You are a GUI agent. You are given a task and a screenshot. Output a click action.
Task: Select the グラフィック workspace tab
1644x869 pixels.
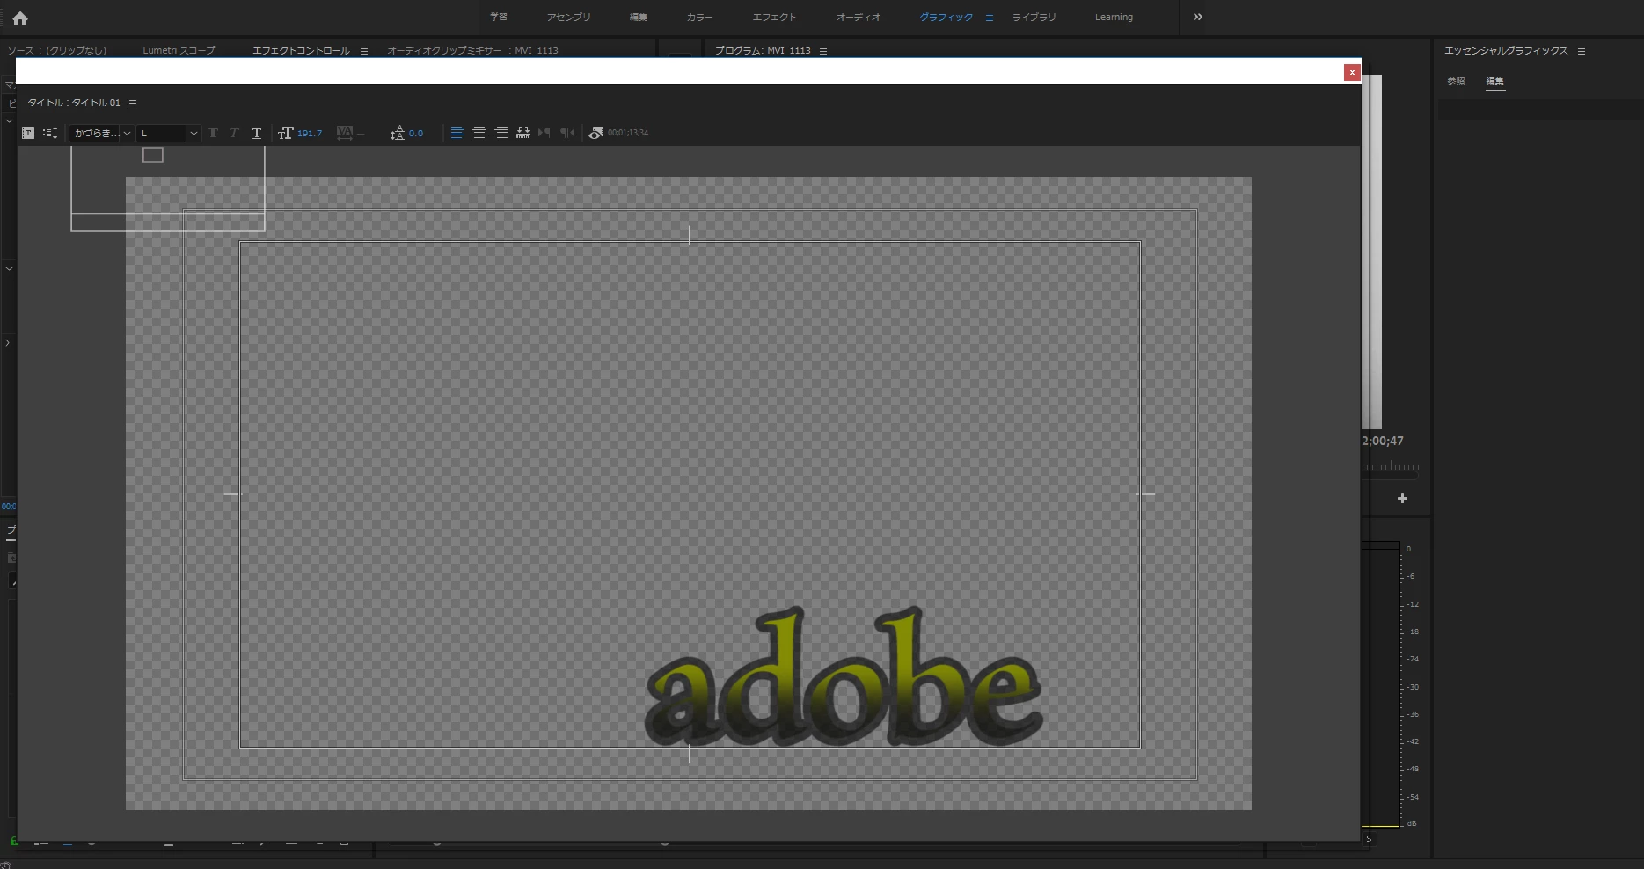point(946,17)
